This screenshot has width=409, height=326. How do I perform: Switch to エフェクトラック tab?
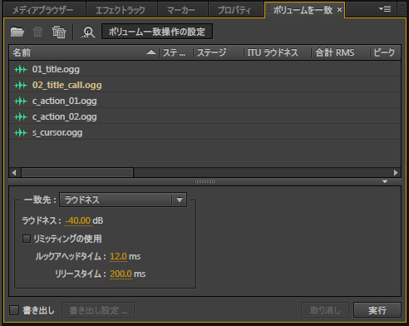tap(121, 10)
